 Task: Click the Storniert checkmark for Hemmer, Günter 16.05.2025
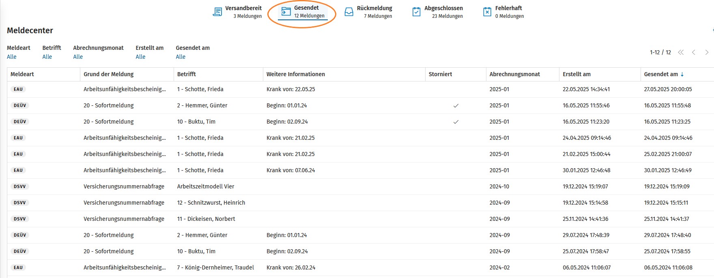[456, 106]
